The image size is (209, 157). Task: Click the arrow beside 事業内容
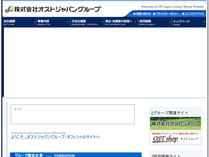click(68, 22)
